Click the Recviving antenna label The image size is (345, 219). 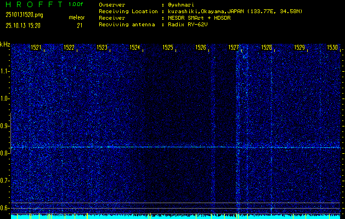click(x=127, y=25)
